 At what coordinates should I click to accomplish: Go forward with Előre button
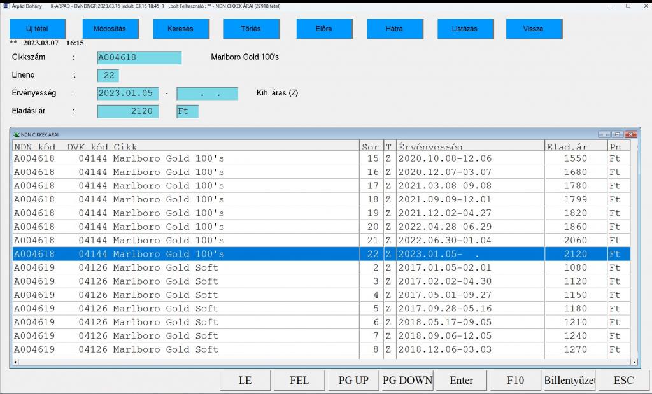tap(323, 29)
